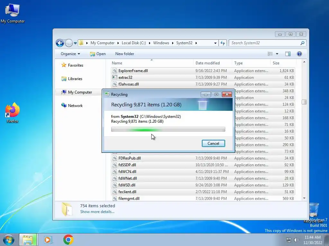
Task: Expand more view options arrow
Action: coord(277,54)
